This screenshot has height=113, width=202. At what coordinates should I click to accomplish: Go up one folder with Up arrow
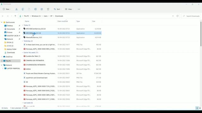(15, 16)
